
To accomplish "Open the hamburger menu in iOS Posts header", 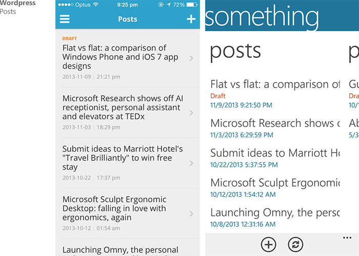I will [65, 19].
